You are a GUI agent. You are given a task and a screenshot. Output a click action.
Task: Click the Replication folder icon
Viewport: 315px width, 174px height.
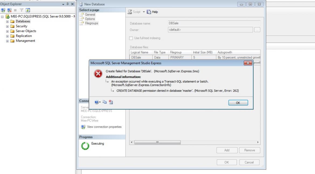click(x=12, y=36)
